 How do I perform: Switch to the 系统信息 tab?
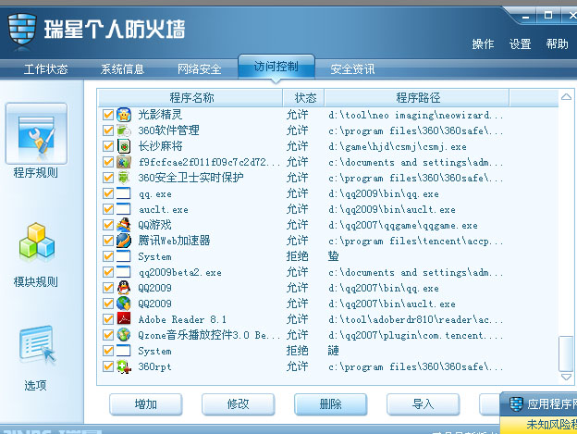[x=122, y=68]
